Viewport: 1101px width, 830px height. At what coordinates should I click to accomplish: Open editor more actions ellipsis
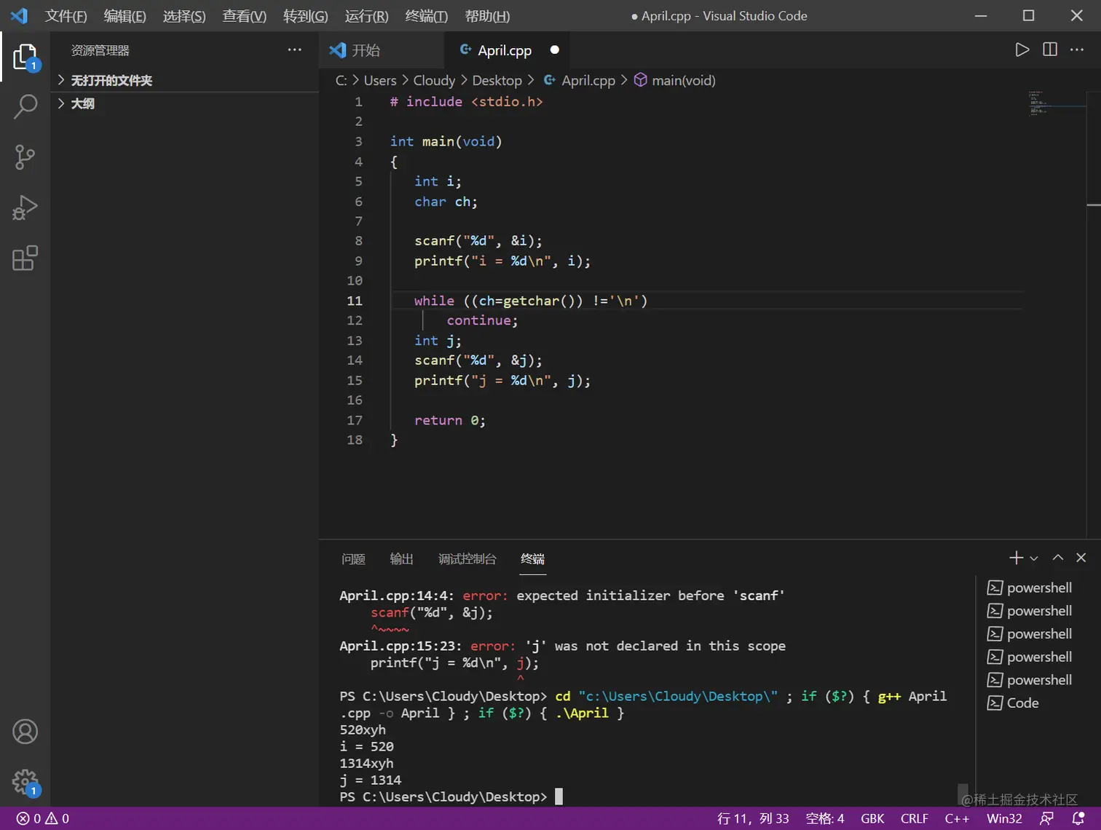click(x=1077, y=50)
